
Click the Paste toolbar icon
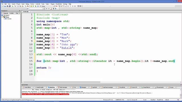[x=22, y=6]
